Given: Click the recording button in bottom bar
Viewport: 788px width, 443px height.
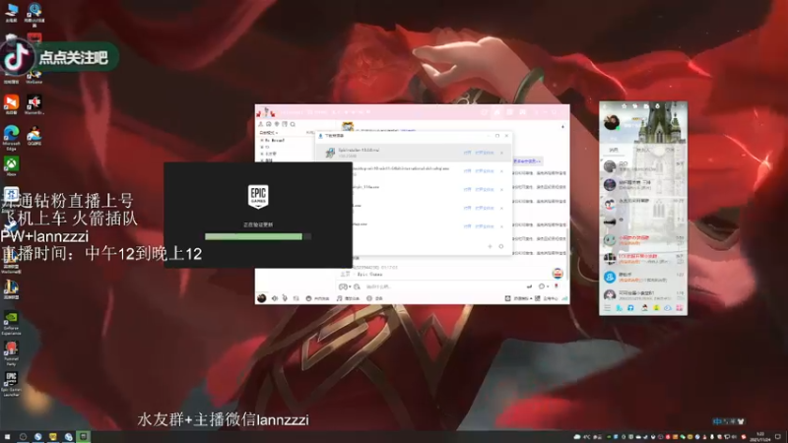Looking at the screenshot, I should coord(374,298).
